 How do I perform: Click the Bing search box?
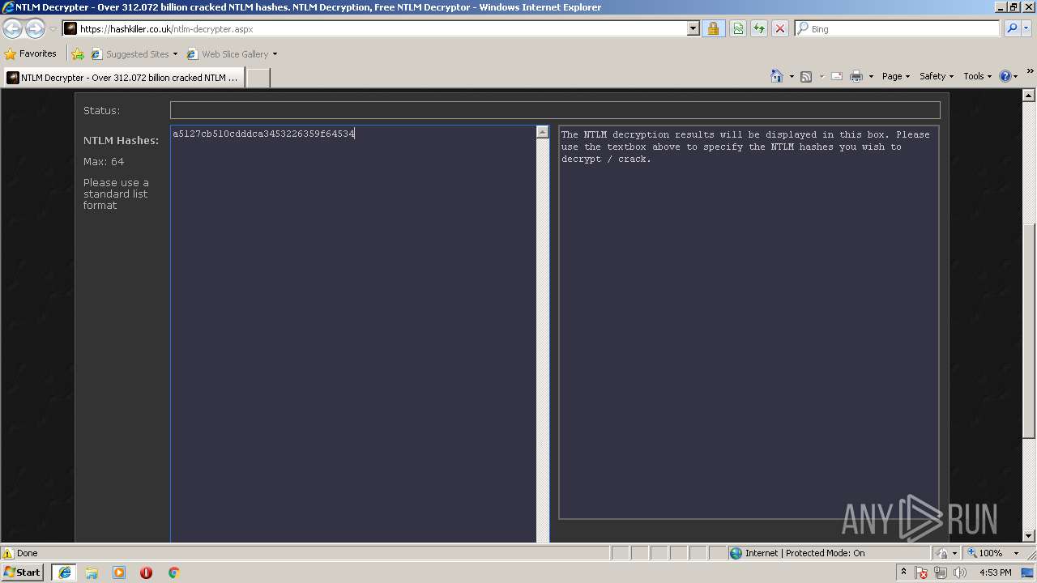pyautogui.click(x=904, y=28)
